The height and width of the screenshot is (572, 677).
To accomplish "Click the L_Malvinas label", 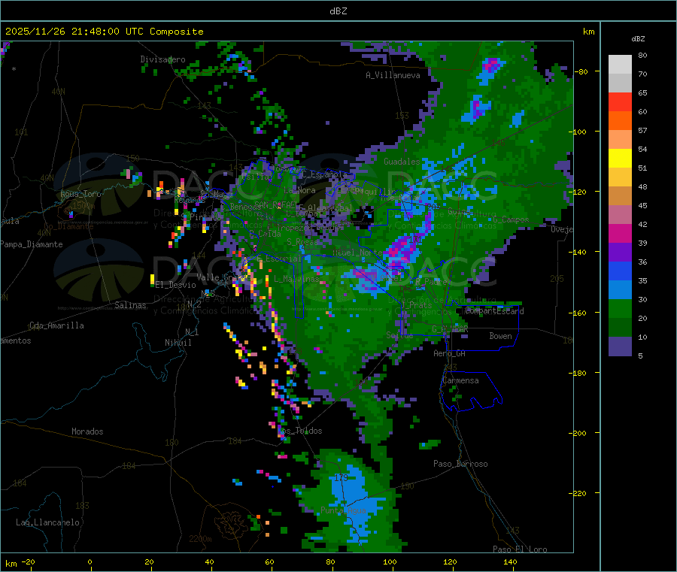I will click(296, 279).
